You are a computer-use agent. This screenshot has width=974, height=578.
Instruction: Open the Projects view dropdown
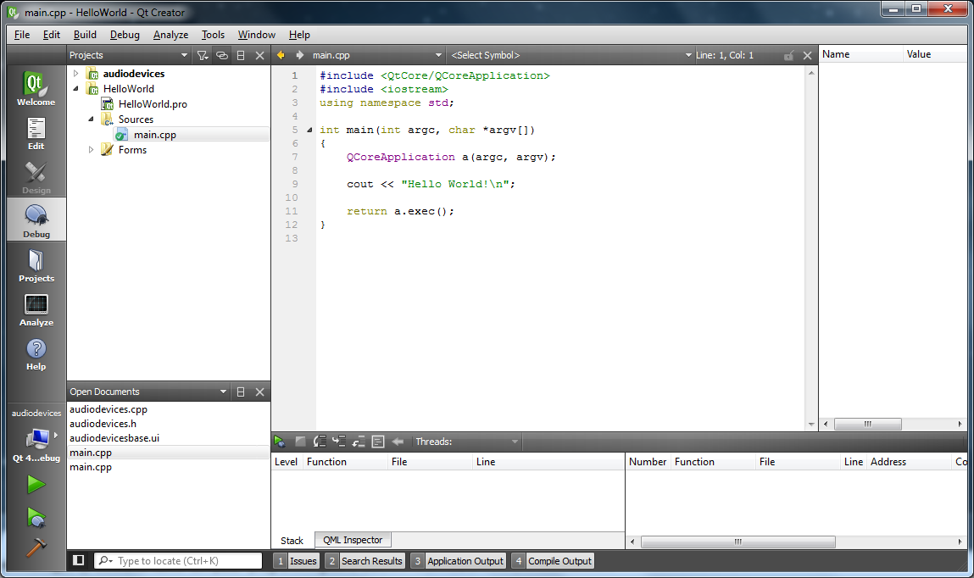(129, 55)
